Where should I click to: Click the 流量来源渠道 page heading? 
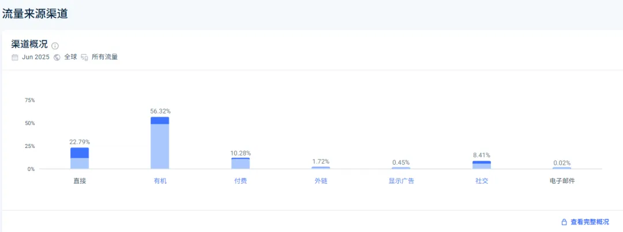pos(35,14)
